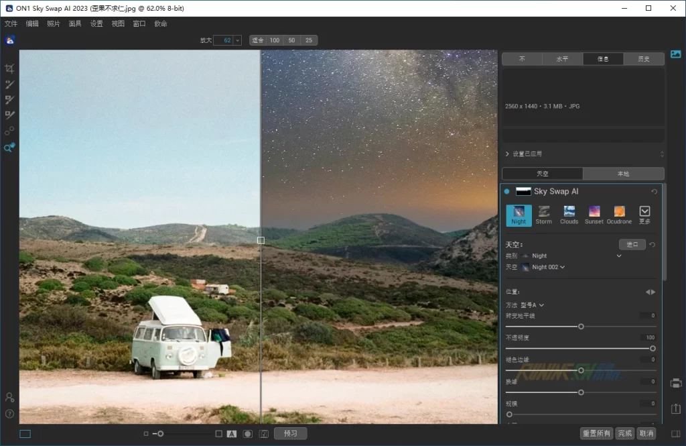The image size is (686, 446).
Task: Expand the 设置已应用 section
Action: click(x=506, y=154)
